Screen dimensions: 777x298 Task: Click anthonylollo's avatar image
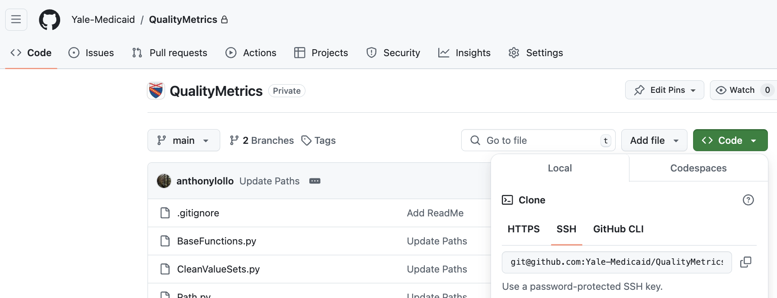pos(164,181)
